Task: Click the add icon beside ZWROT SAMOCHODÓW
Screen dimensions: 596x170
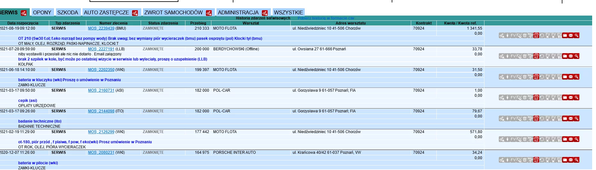Action: pyautogui.click(x=209, y=13)
